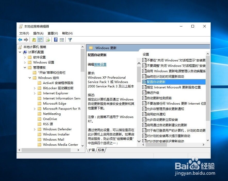Click the 设置 column header

tap(146, 55)
